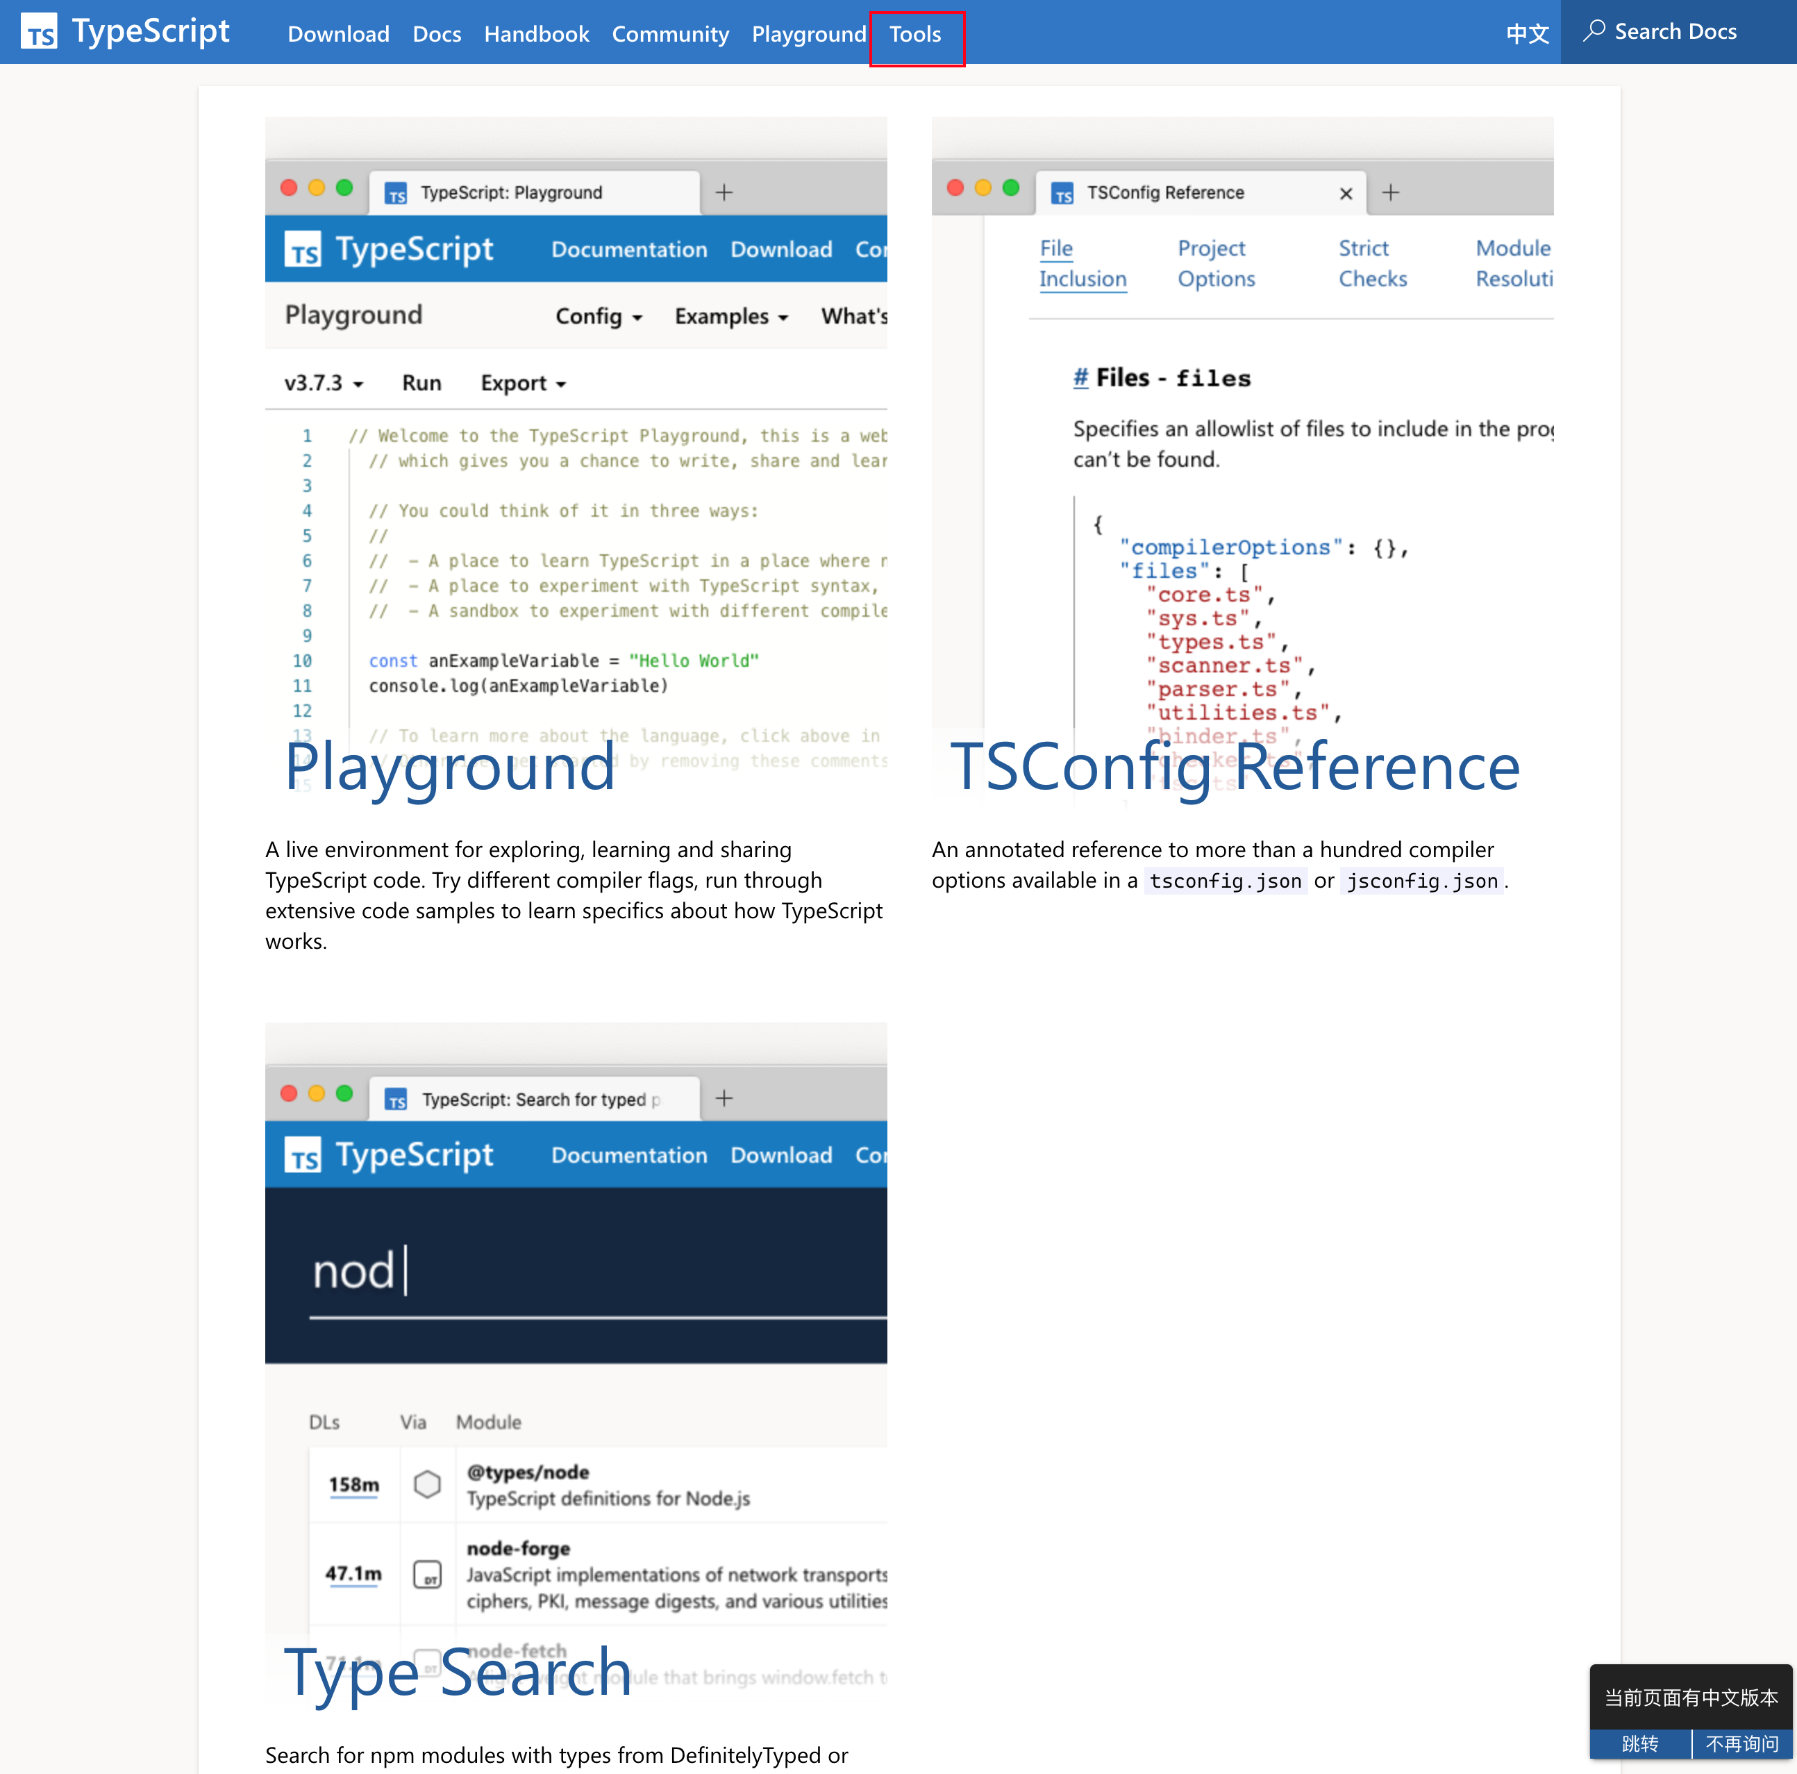Click the Type Search heading link
This screenshot has width=1797, height=1774.
pyautogui.click(x=458, y=1672)
